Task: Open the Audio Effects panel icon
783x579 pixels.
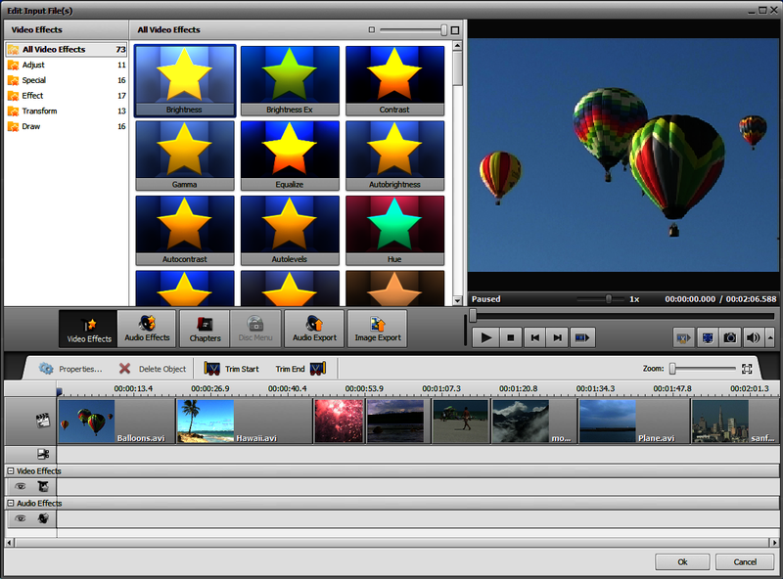Action: (147, 328)
